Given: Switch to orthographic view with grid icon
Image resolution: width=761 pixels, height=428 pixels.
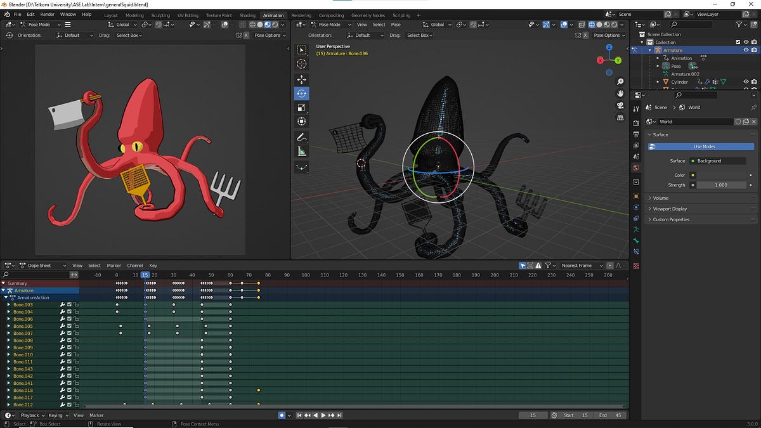Looking at the screenshot, I should [x=620, y=117].
